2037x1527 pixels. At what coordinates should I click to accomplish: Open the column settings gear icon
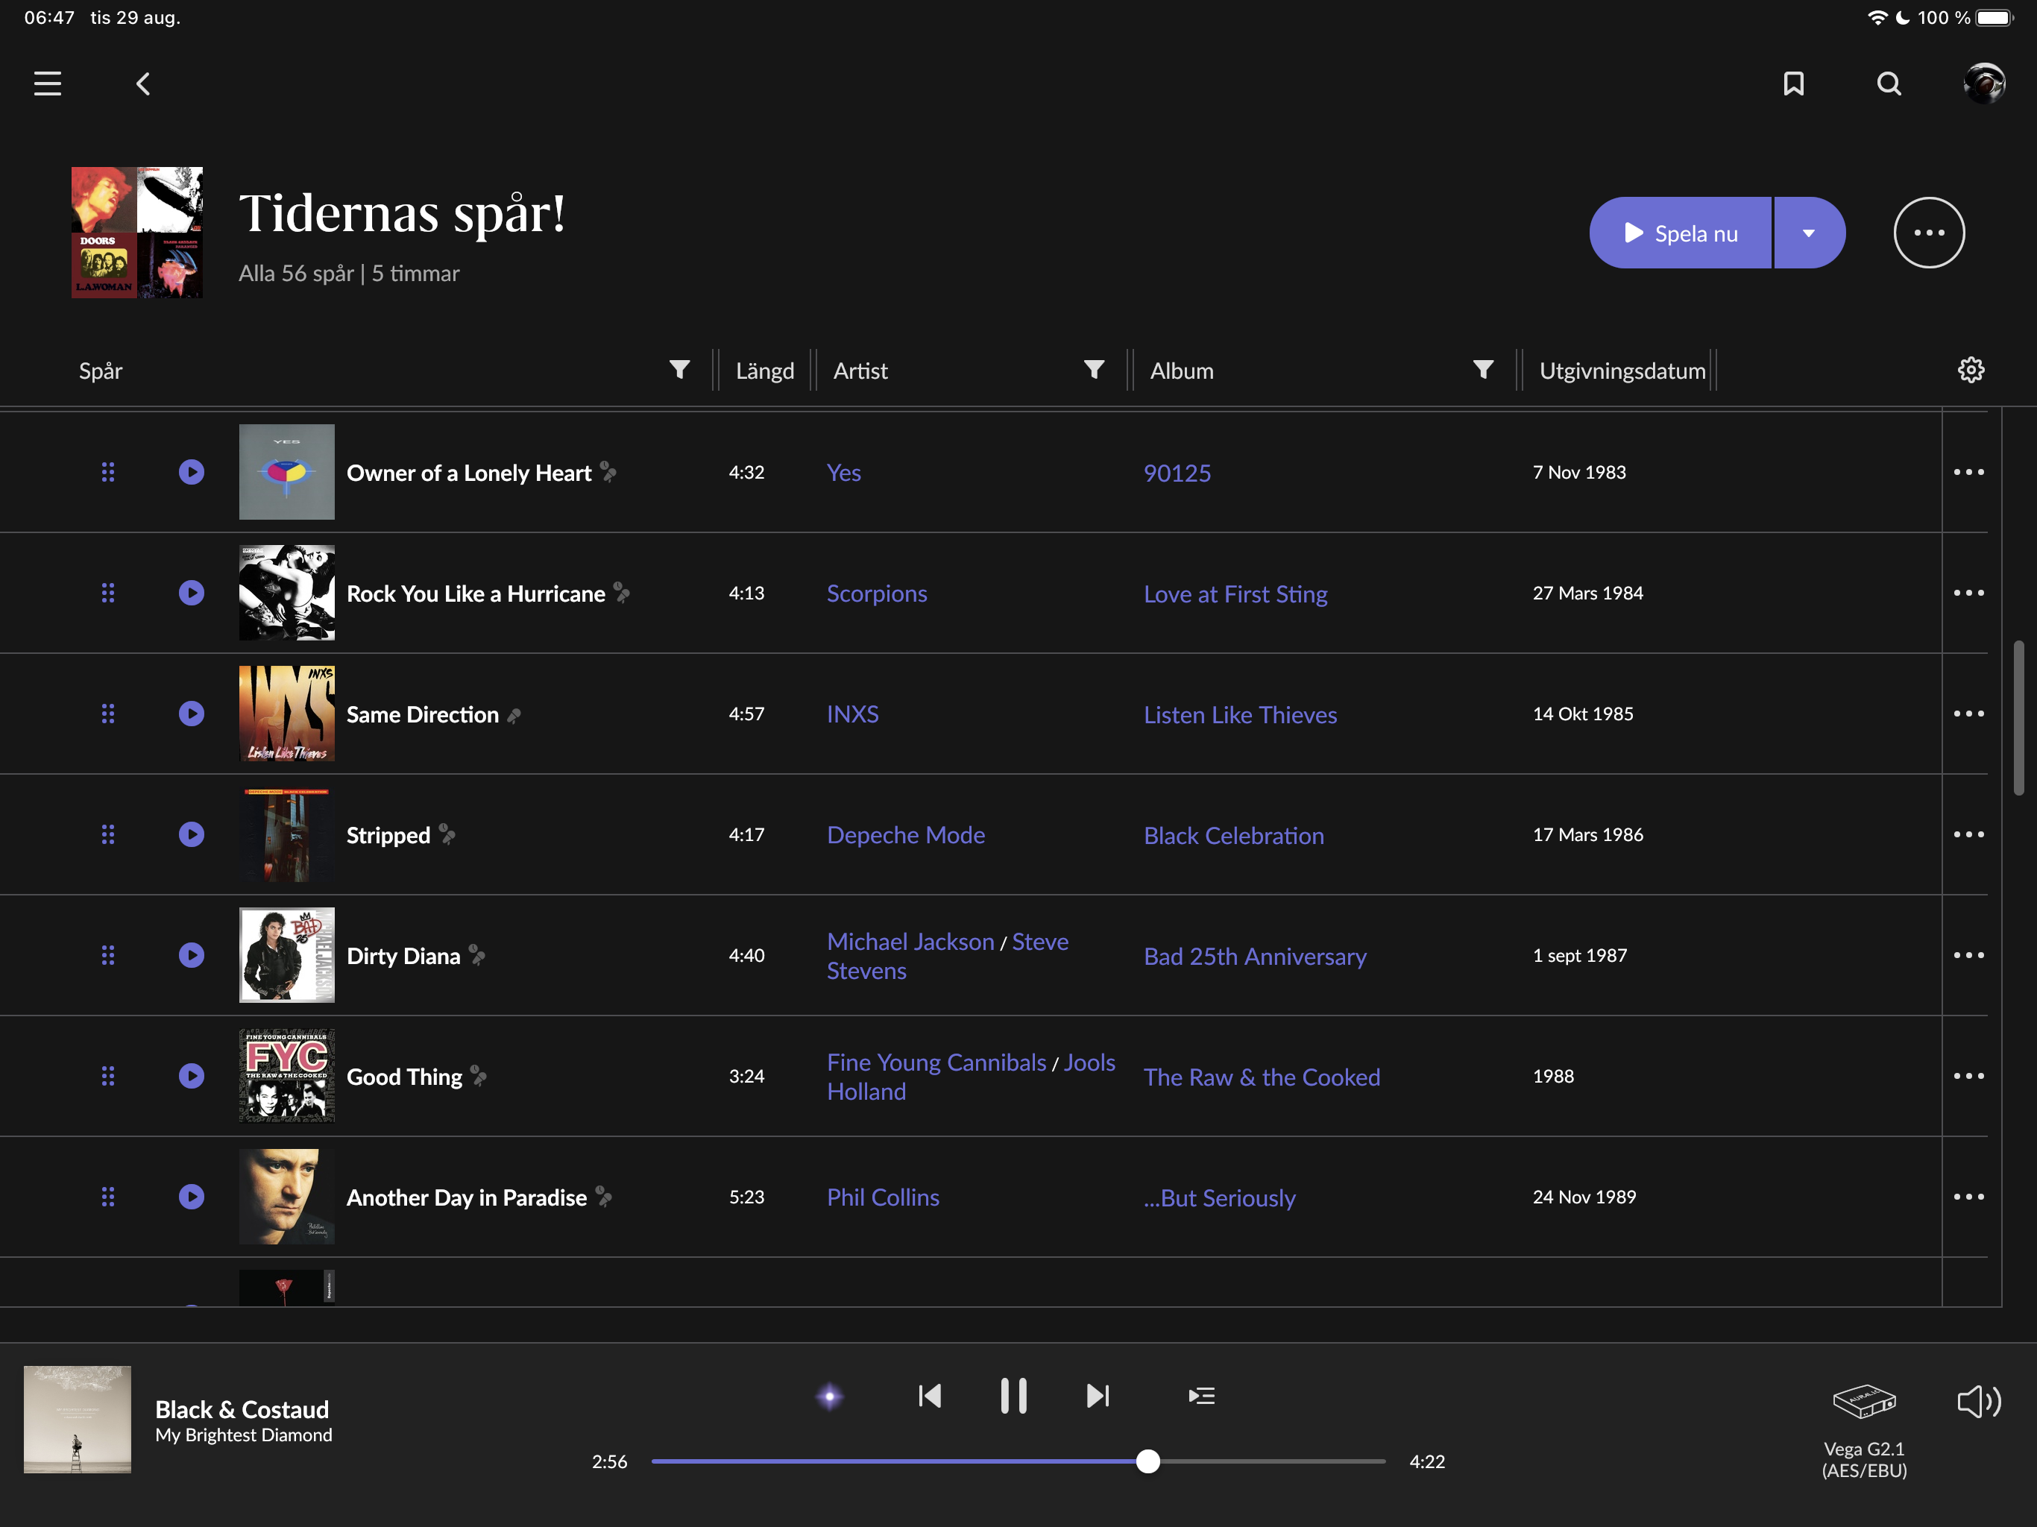(1970, 371)
